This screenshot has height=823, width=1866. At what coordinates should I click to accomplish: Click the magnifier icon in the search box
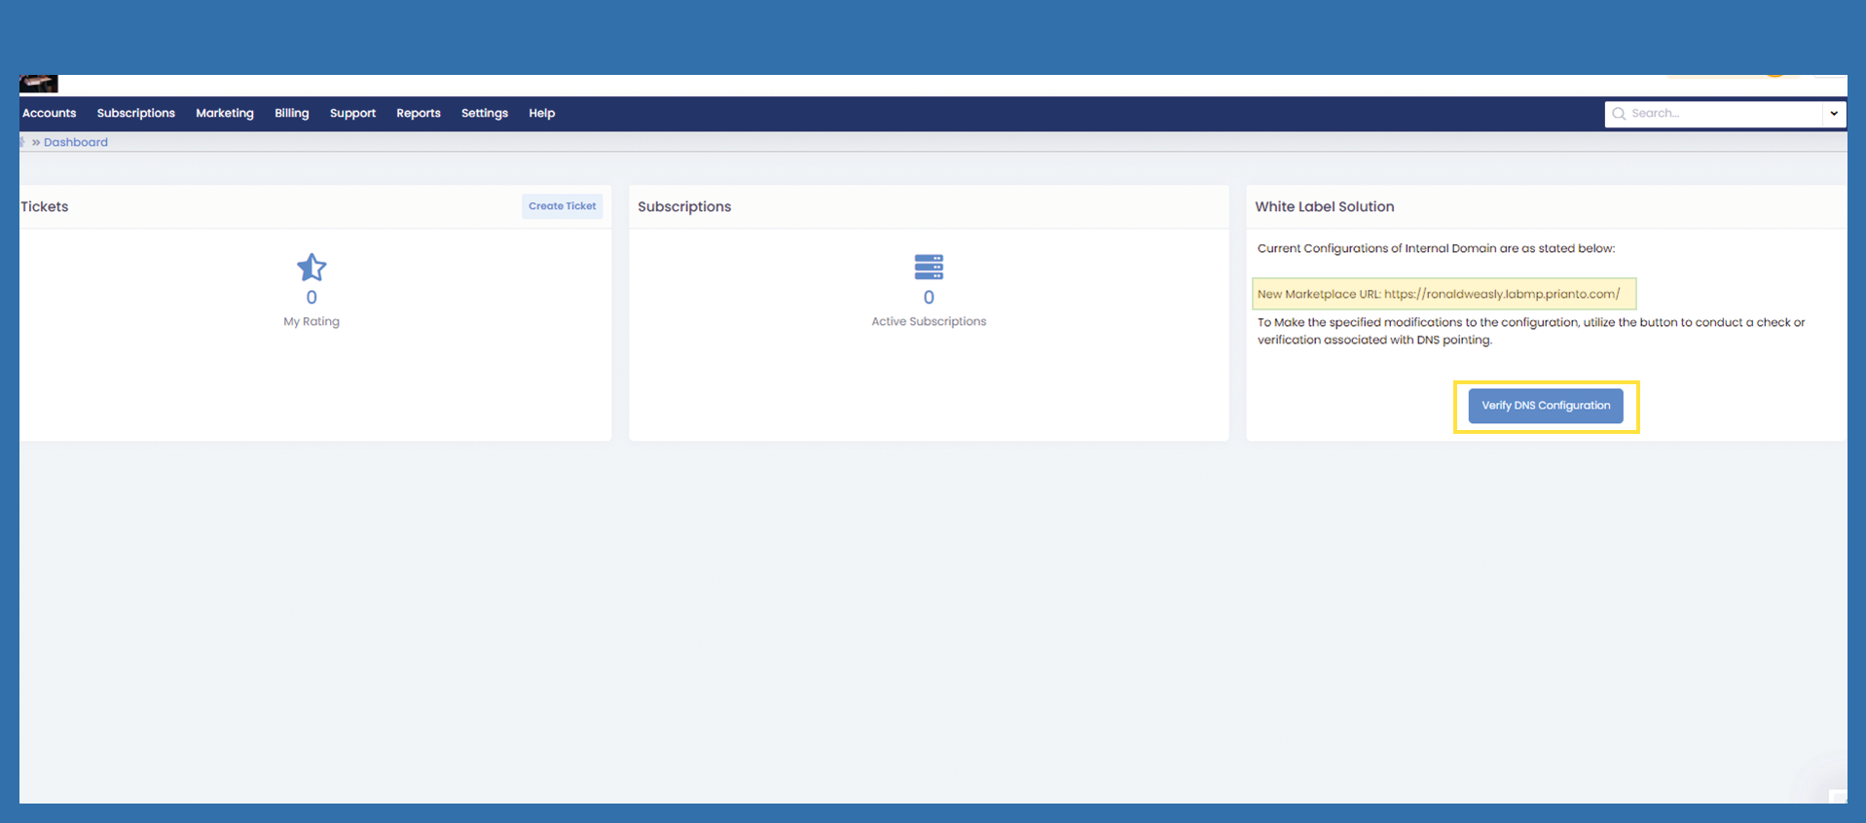[1619, 114]
